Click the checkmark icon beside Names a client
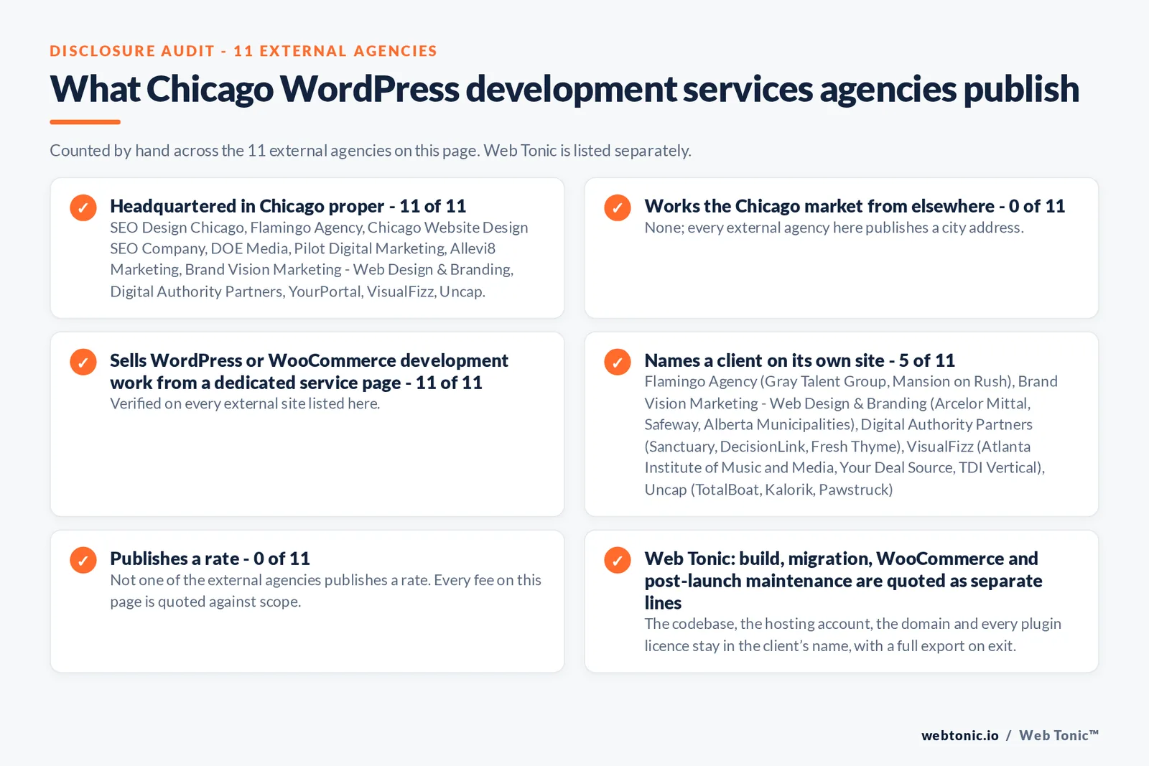 click(618, 362)
